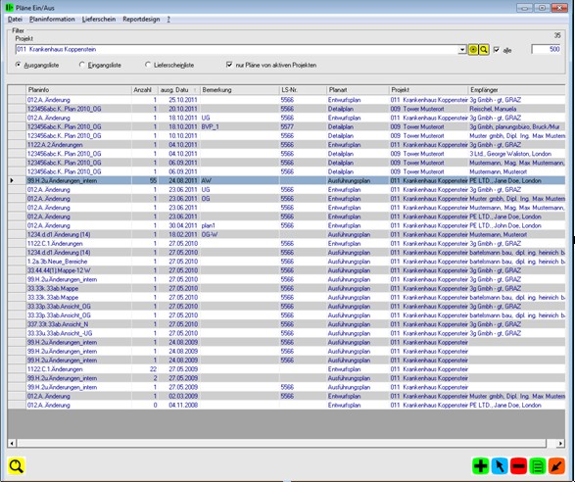Click the red minus delete button
575x482 pixels.
[518, 466]
